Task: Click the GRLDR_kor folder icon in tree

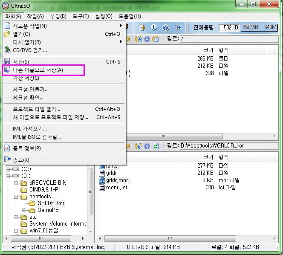Action: [32, 203]
